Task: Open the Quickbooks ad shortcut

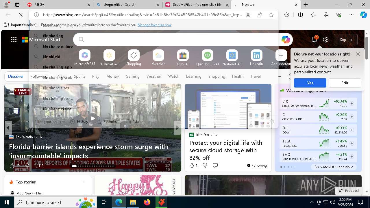Action: coord(207,58)
